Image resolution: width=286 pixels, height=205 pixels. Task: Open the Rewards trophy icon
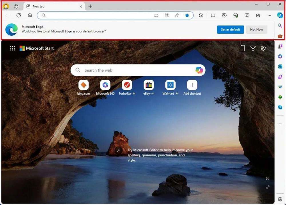click(x=253, y=48)
